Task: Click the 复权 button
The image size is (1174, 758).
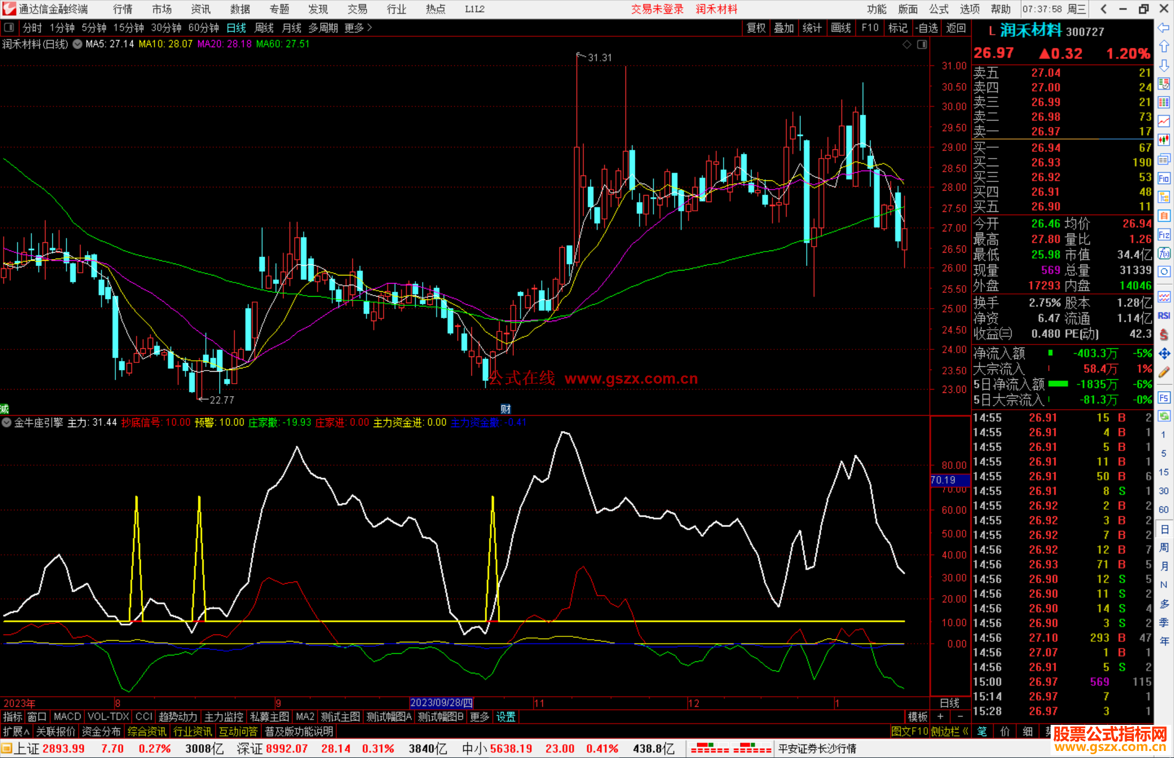Action: click(756, 28)
